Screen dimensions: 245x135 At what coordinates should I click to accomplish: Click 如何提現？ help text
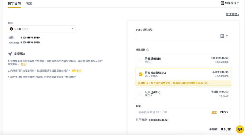pyautogui.click(x=232, y=3)
